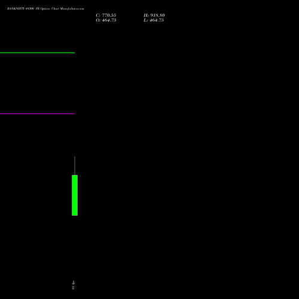Select the close value C: 770.55
Image resolution: width=299 pixels, height=299 pixels.
[x=106, y=16]
